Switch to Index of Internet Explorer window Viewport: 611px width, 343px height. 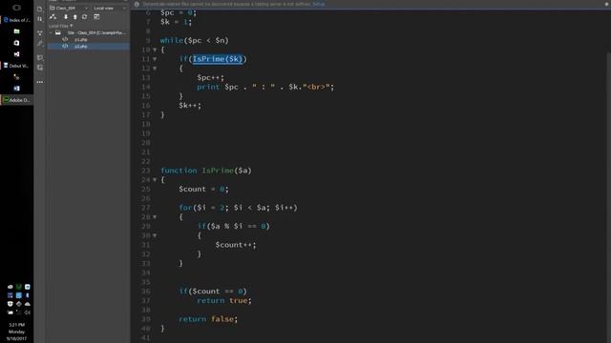(x=16, y=20)
